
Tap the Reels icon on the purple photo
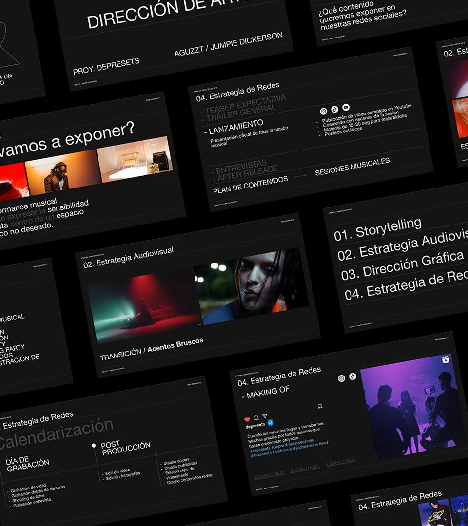[446, 359]
